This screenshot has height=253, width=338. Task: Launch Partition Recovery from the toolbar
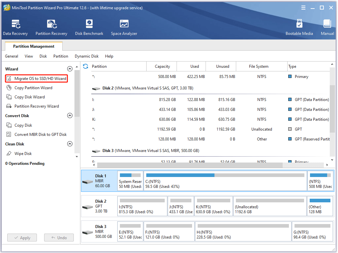[51, 27]
